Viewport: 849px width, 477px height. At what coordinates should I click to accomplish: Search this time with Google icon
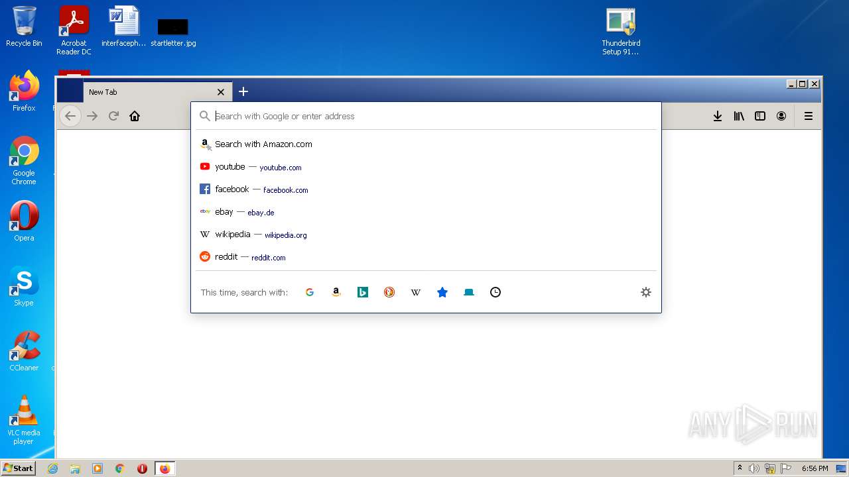point(310,292)
